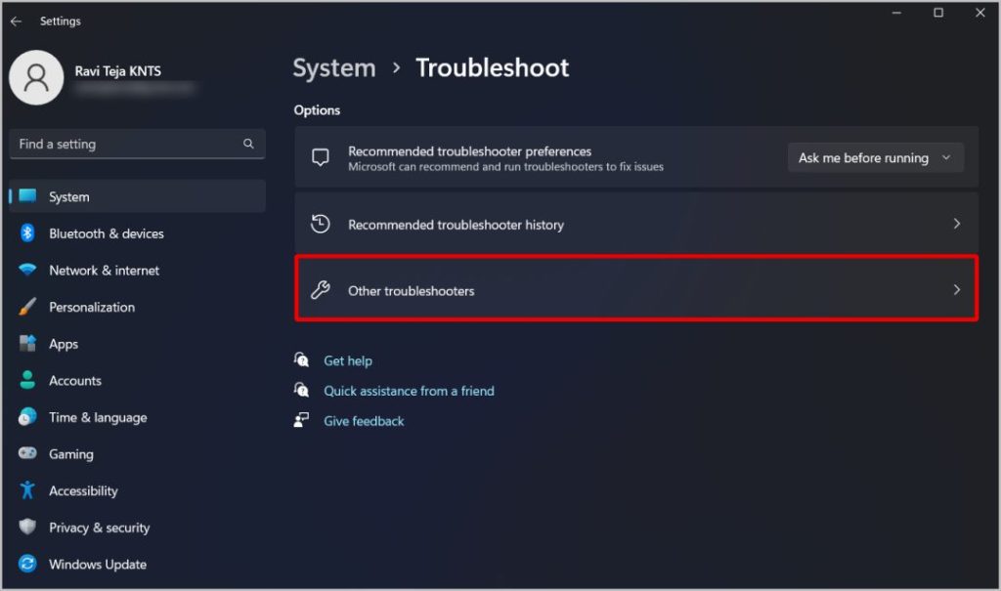
Task: Go back with the Settings back arrow
Action: pyautogui.click(x=16, y=21)
